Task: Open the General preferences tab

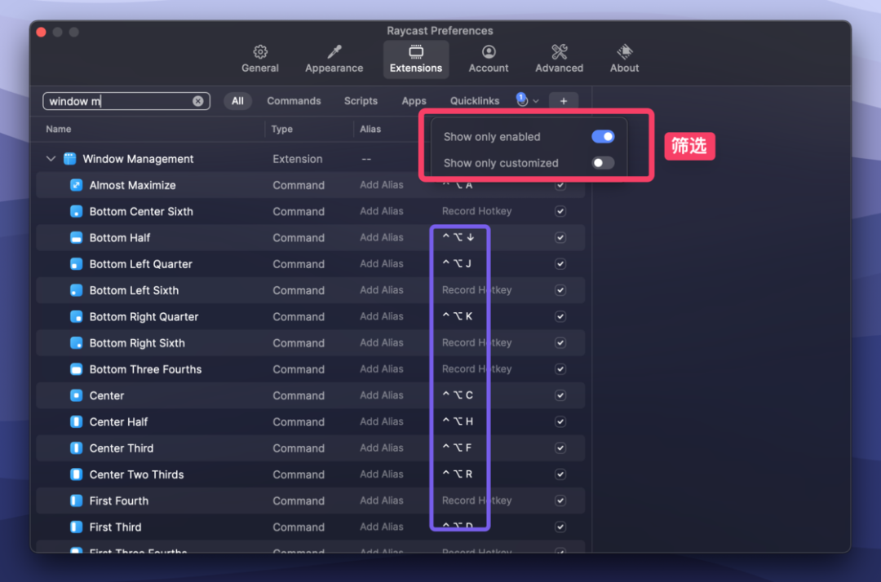Action: click(259, 59)
